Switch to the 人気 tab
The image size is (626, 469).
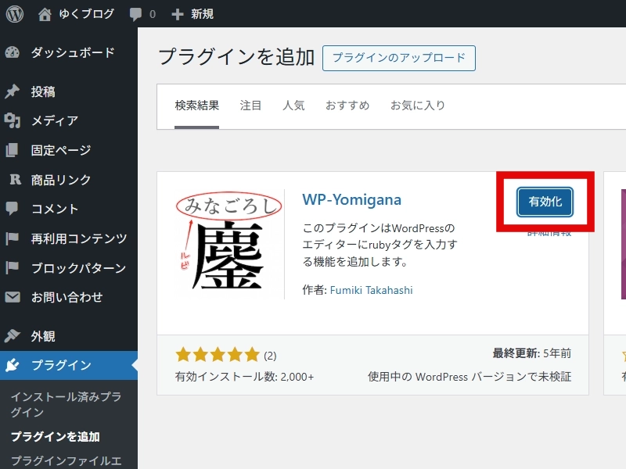click(x=293, y=106)
